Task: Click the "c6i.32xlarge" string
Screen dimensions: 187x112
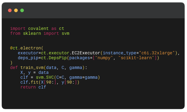Action: 157,53
